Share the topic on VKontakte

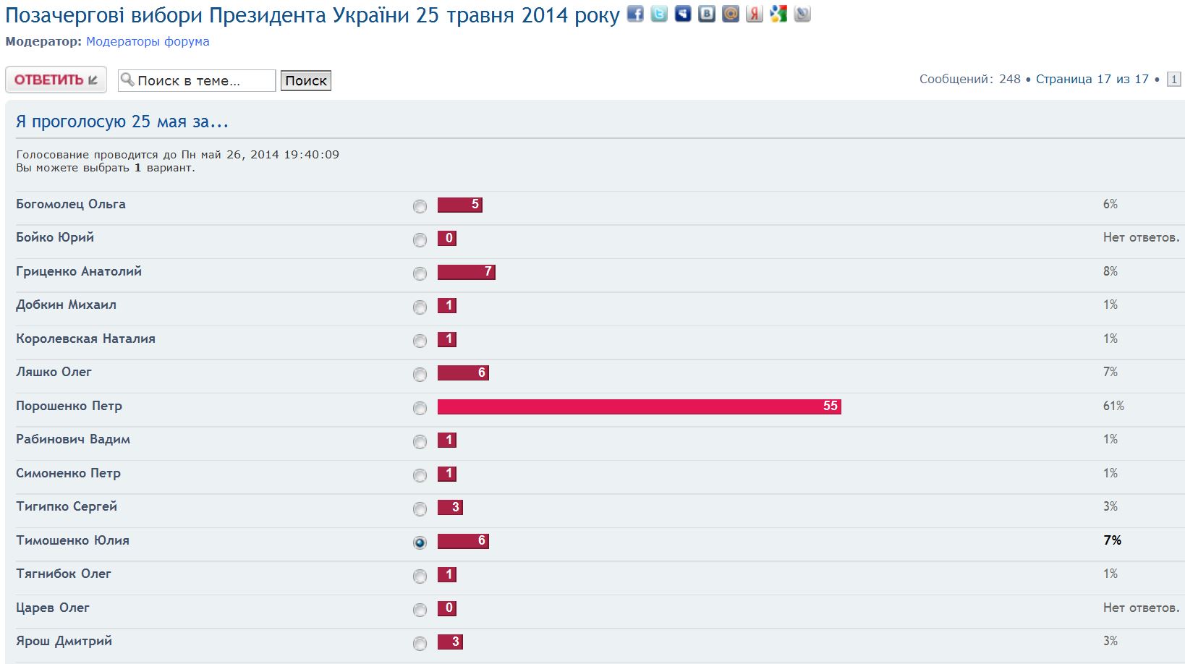[x=706, y=14]
